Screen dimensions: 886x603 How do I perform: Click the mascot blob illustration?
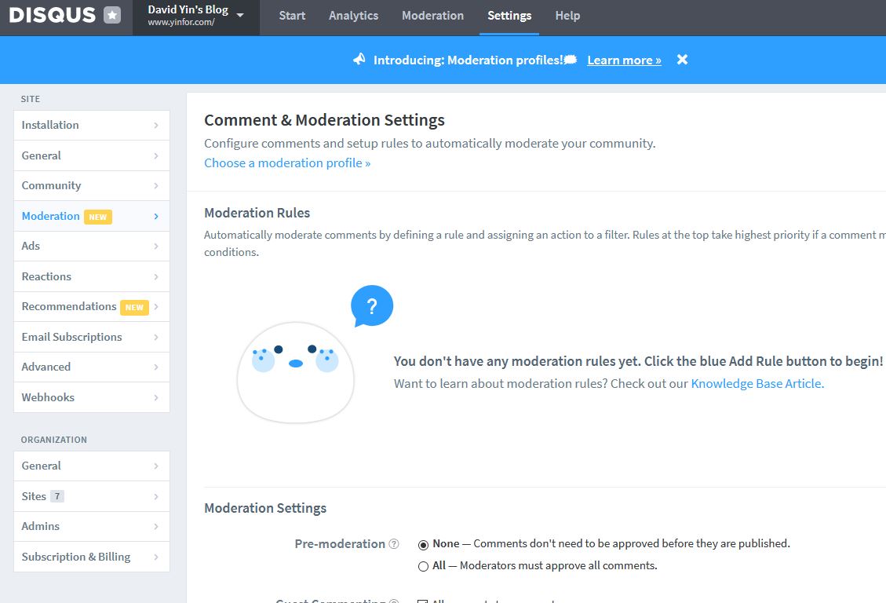point(296,371)
